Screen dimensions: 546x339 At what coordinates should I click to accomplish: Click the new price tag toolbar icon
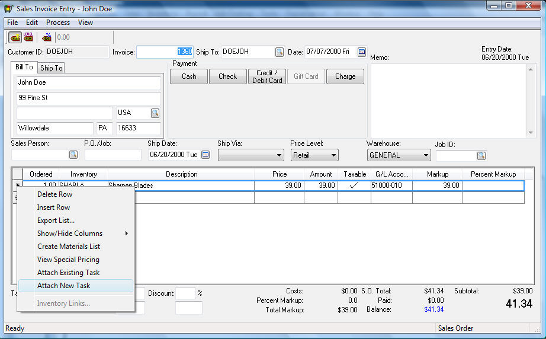pyautogui.click(x=15, y=37)
